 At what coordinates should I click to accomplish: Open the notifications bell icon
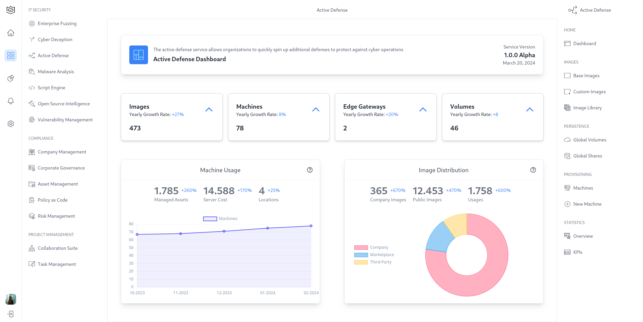11,101
